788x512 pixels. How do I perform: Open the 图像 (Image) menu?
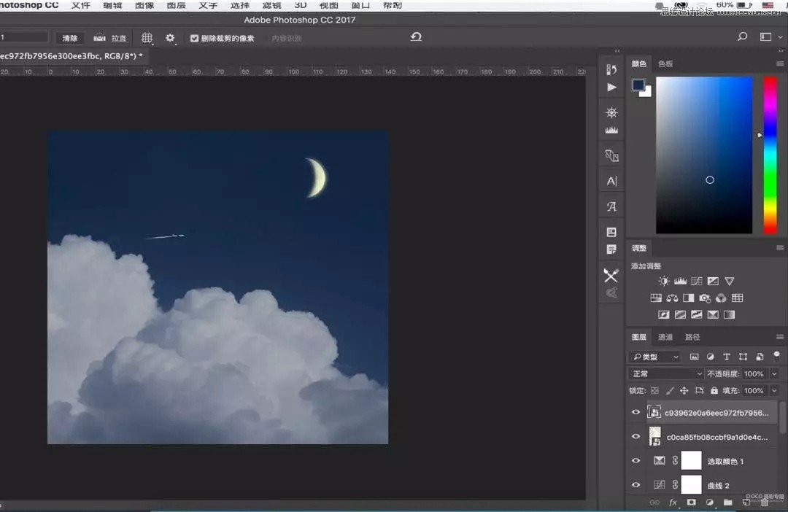point(144,5)
